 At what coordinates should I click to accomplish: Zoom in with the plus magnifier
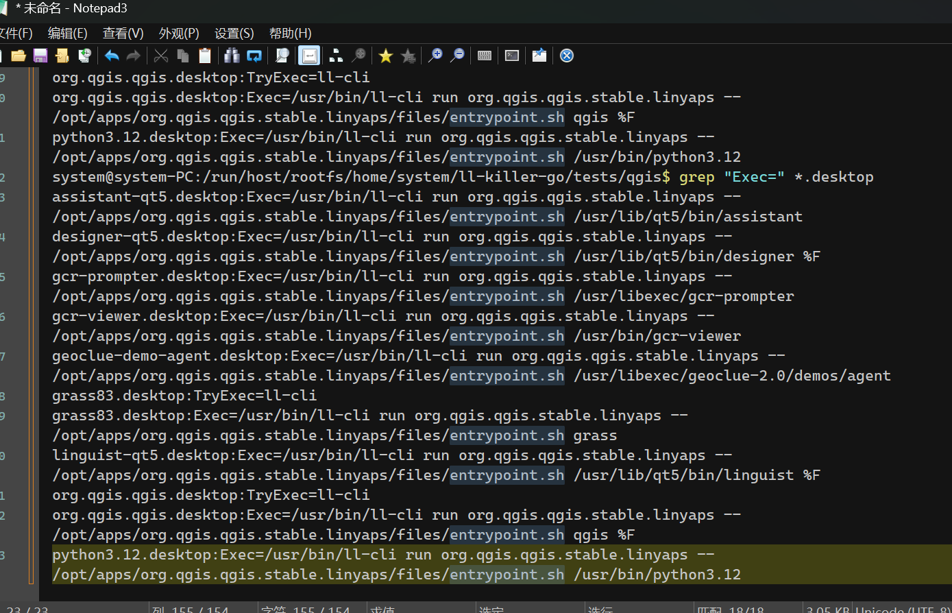(x=435, y=56)
